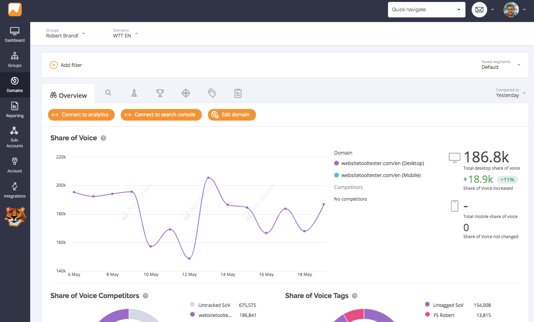
Task: Click the last chart data point on the right
Action: [324, 204]
